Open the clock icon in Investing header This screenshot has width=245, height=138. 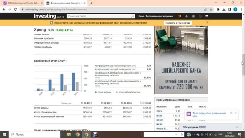coord(200,16)
